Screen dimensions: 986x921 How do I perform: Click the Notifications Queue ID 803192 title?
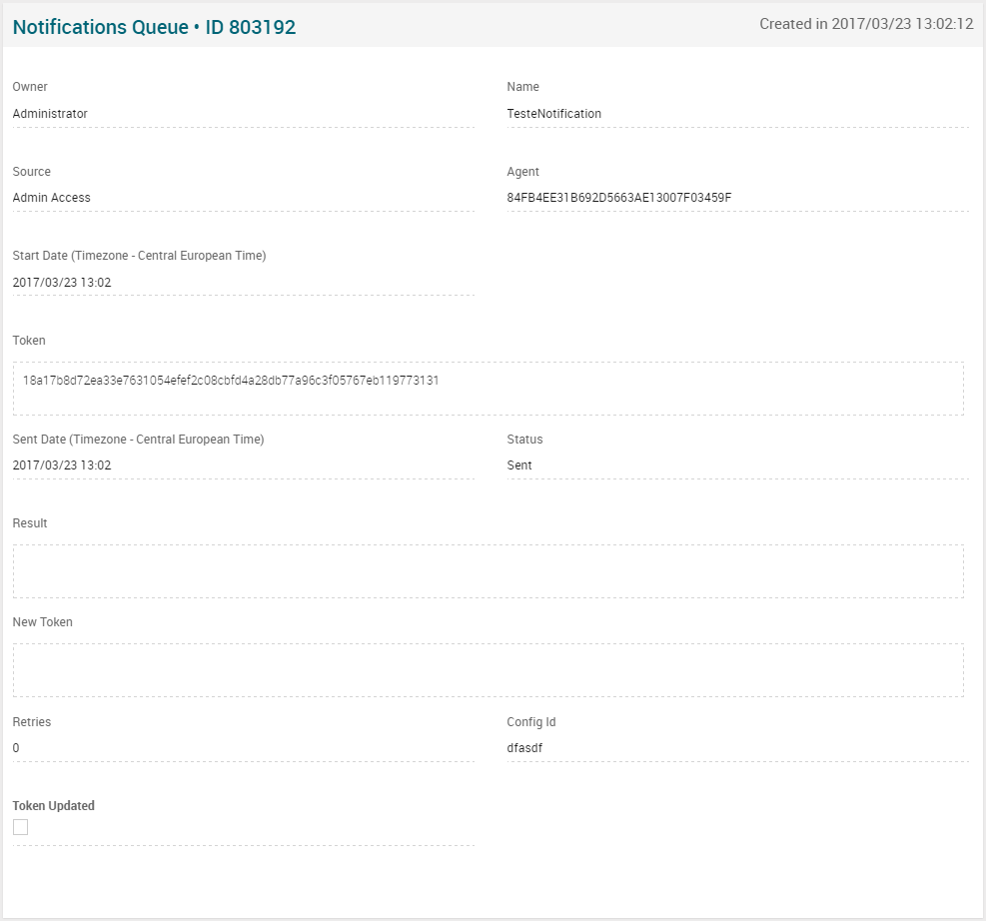[154, 27]
